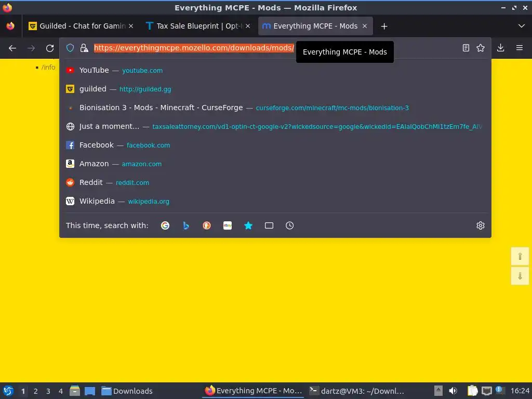Image resolution: width=532 pixels, height=399 pixels.
Task: Go back using the back arrow
Action: [x=12, y=48]
